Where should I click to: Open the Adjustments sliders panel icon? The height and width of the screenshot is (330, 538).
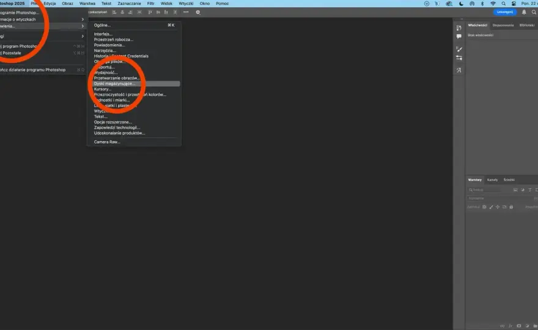[x=459, y=58]
